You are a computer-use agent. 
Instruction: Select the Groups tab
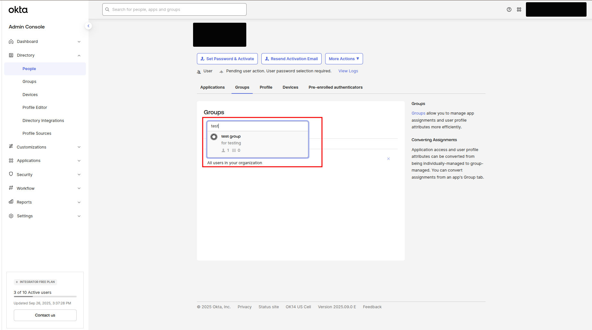[242, 87]
